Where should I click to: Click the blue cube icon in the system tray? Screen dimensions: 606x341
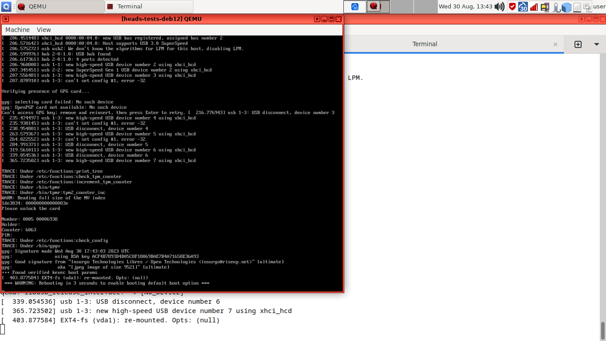567,6
